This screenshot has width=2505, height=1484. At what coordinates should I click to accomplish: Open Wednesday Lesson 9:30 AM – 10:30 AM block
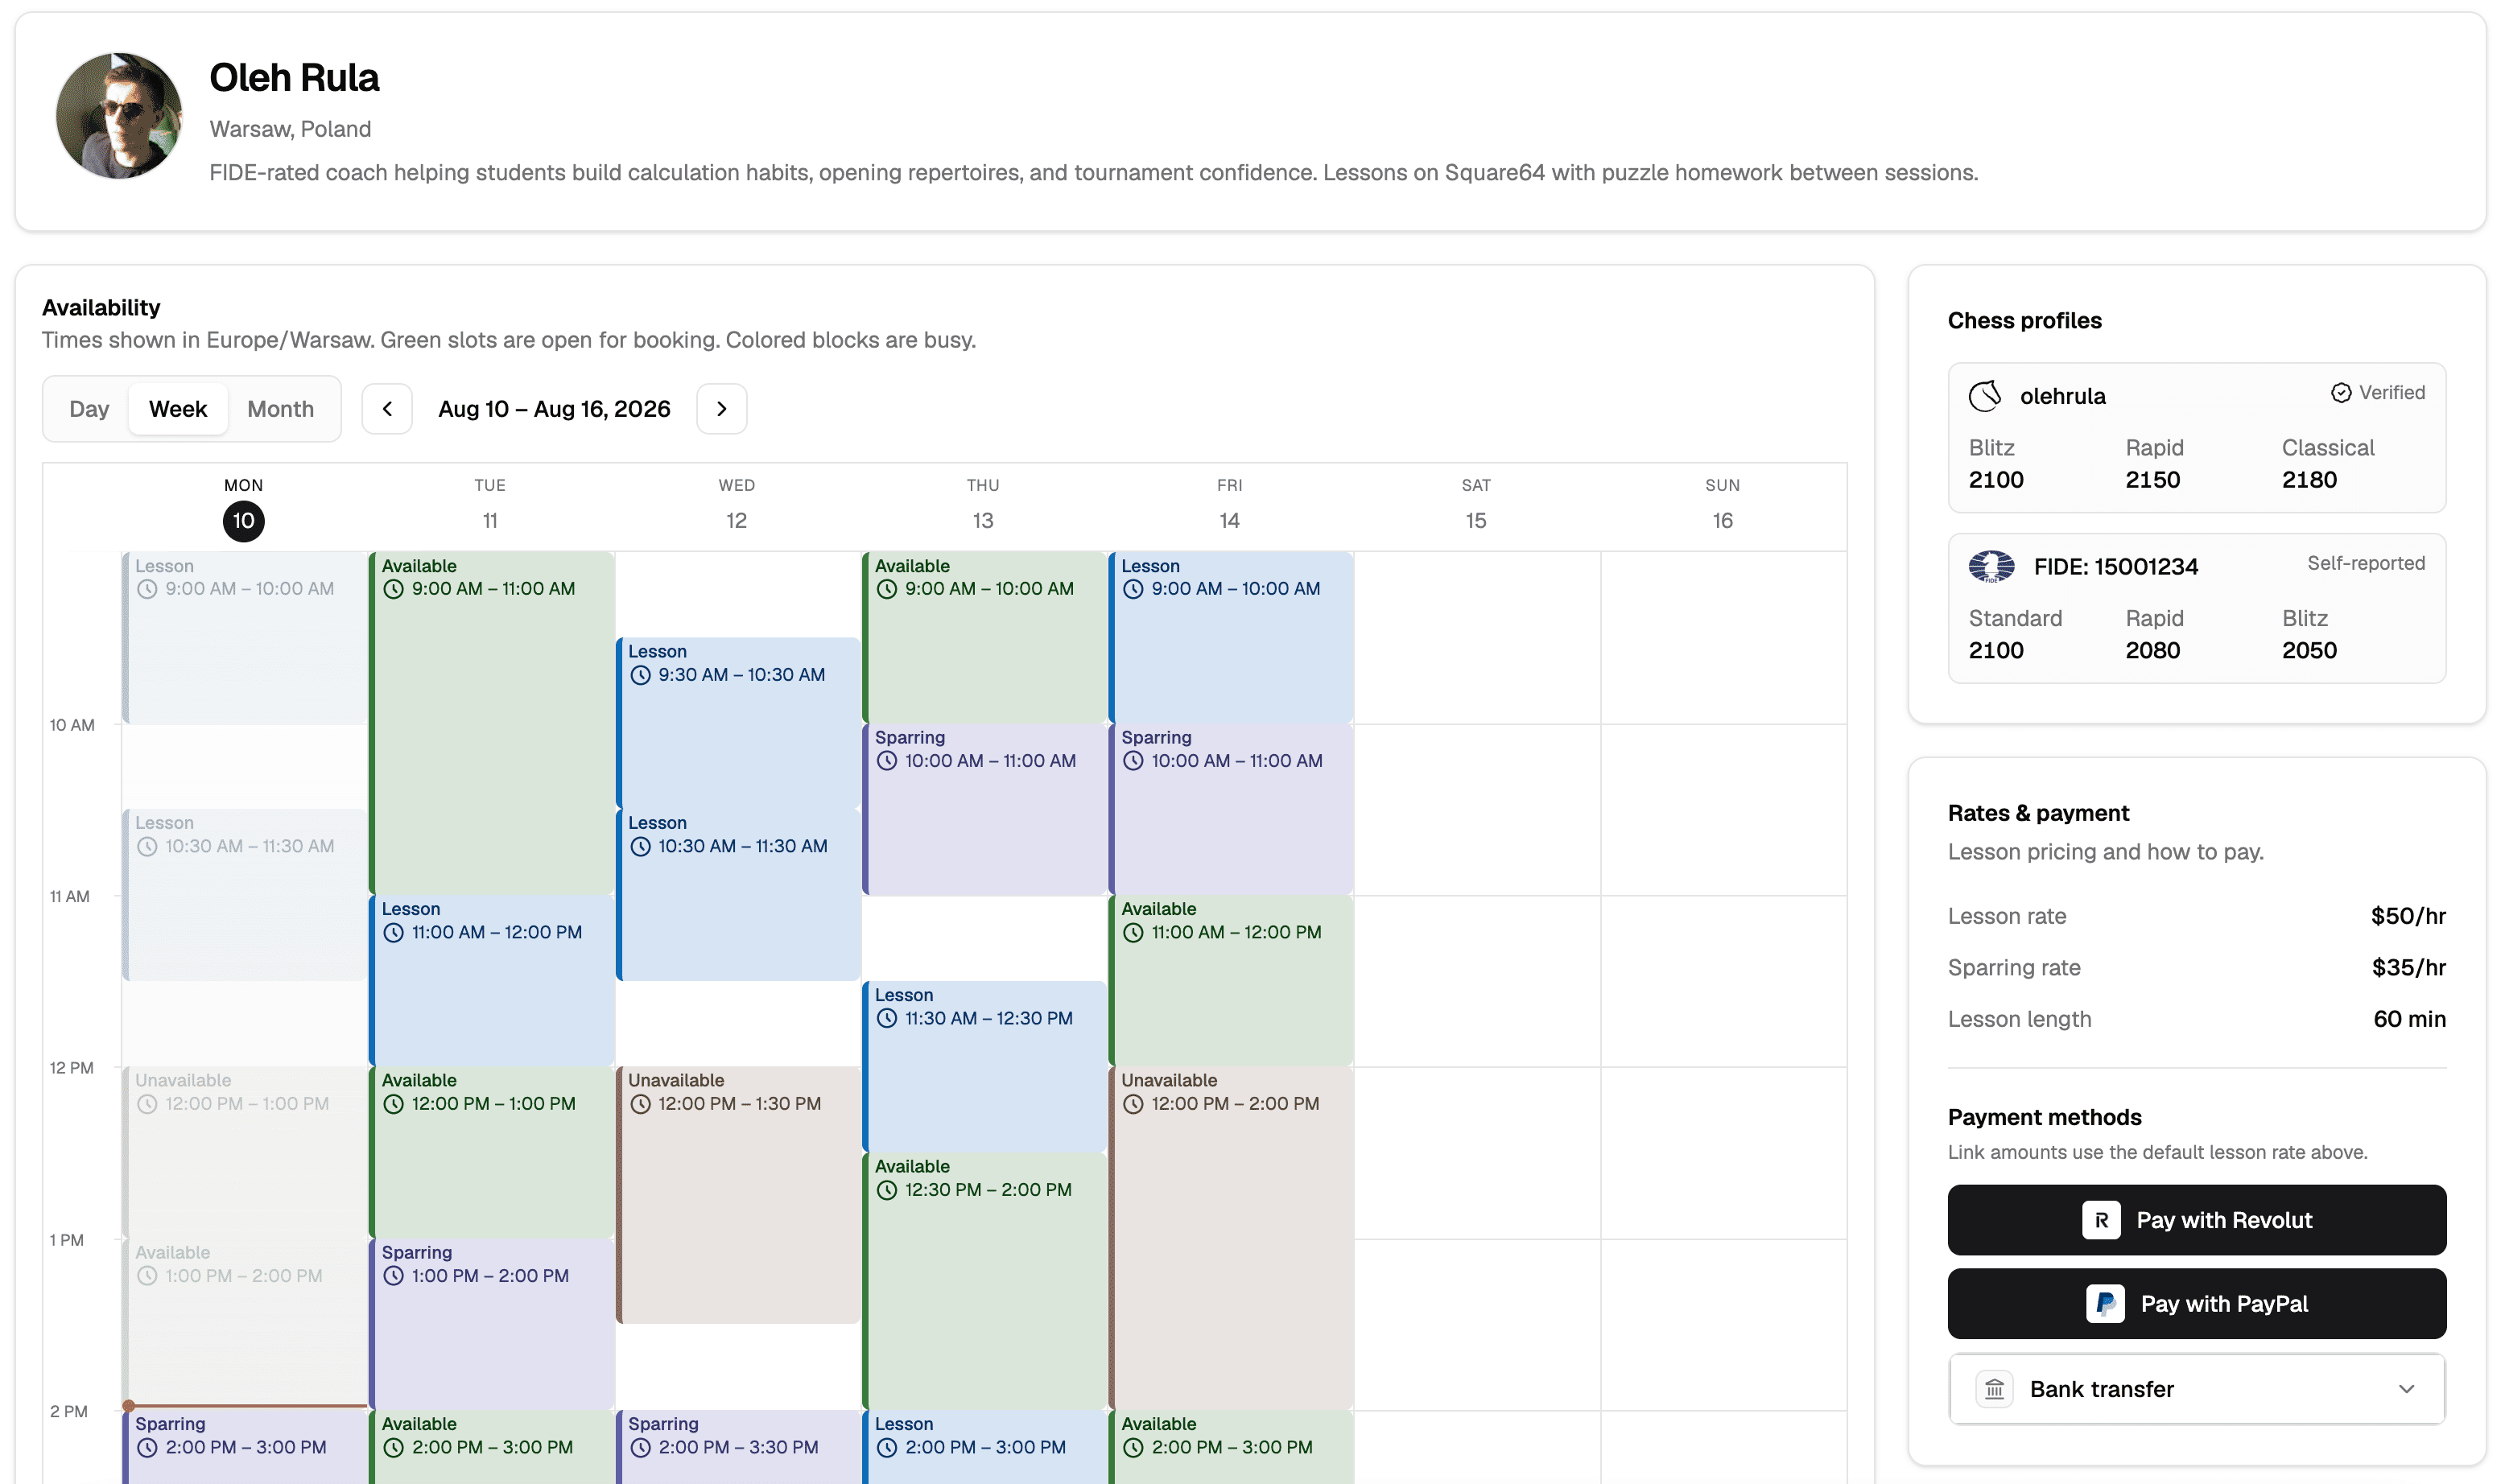point(738,723)
